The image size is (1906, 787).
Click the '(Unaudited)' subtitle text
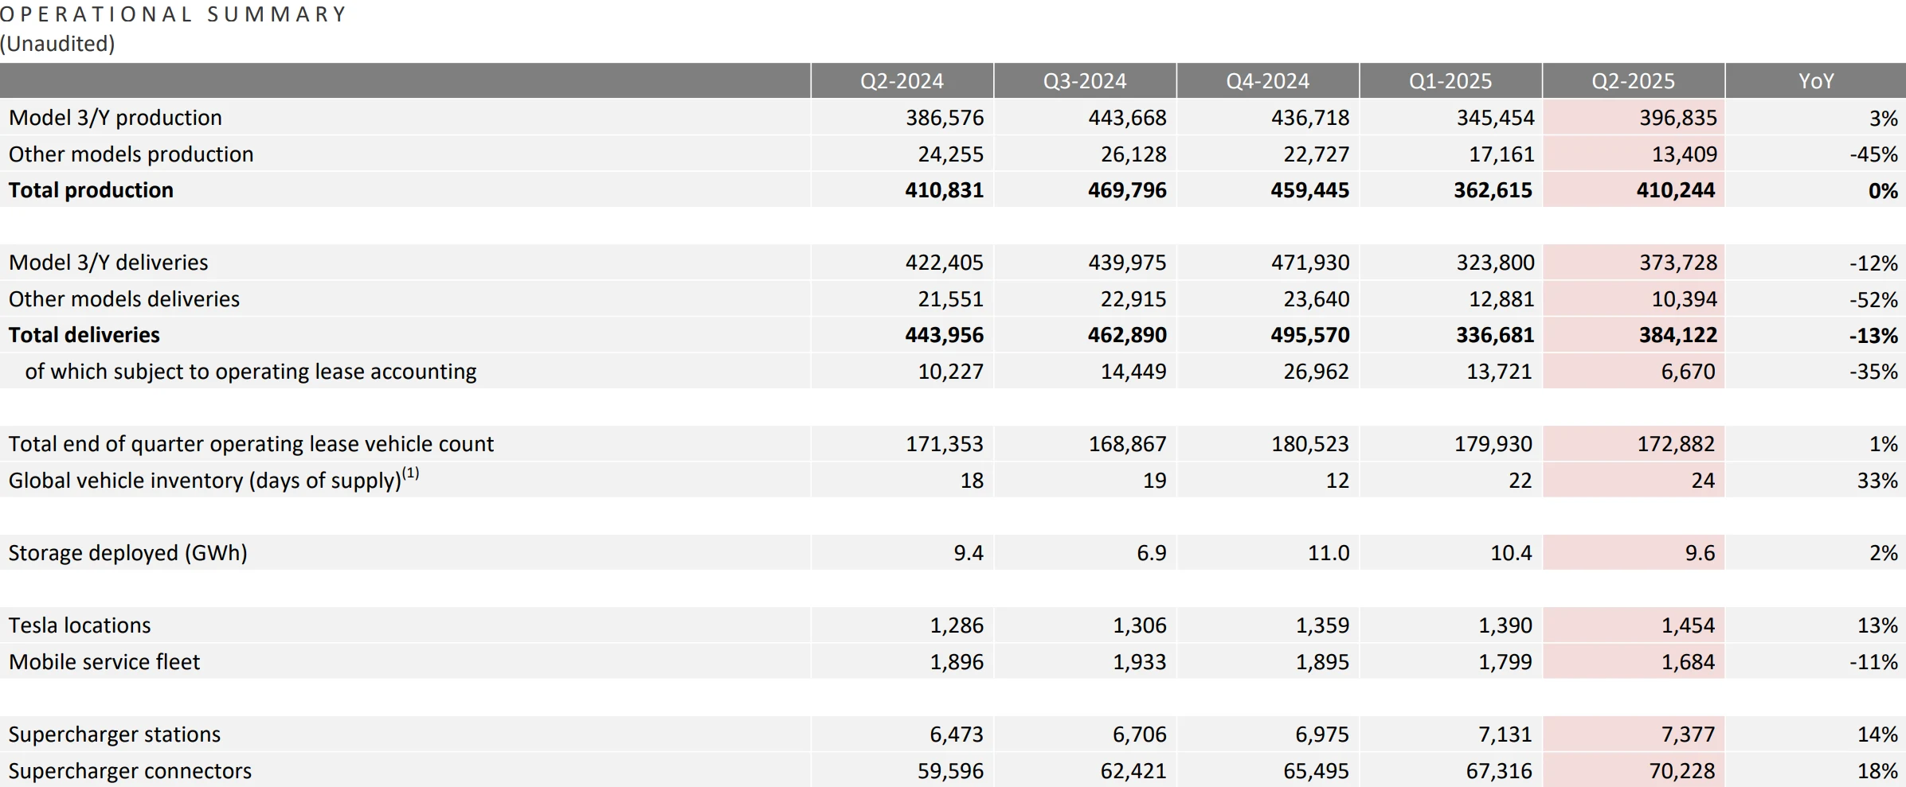(57, 44)
